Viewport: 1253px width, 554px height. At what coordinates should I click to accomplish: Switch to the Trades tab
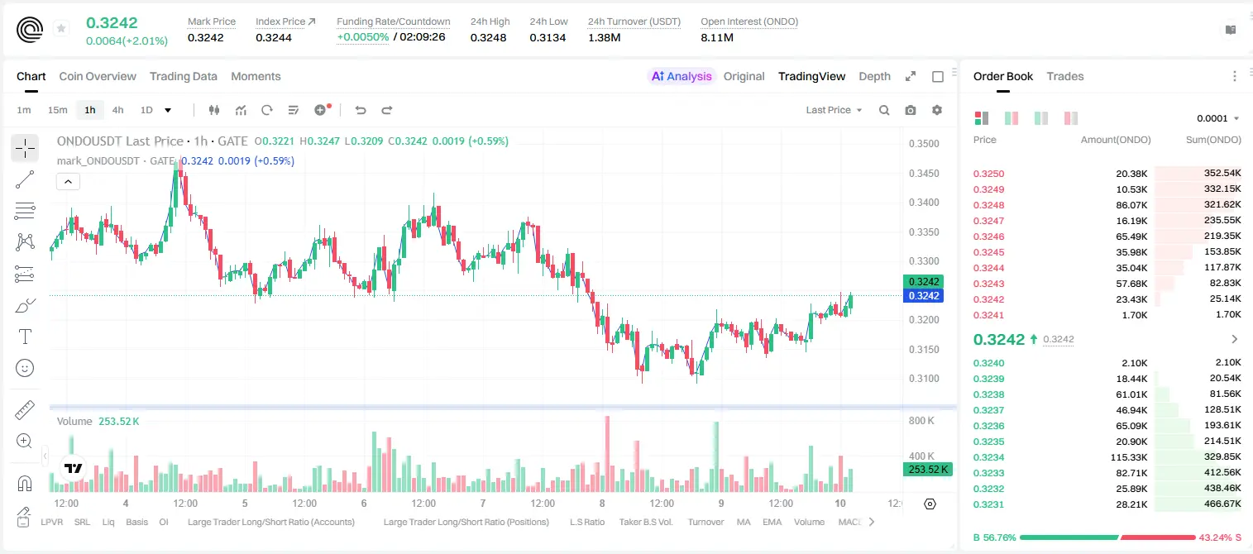tap(1064, 76)
